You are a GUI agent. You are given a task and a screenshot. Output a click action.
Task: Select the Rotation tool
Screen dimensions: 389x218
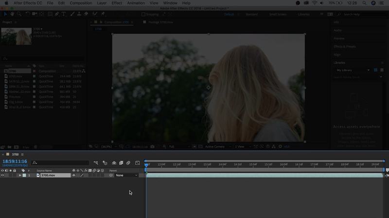[x=27, y=14]
